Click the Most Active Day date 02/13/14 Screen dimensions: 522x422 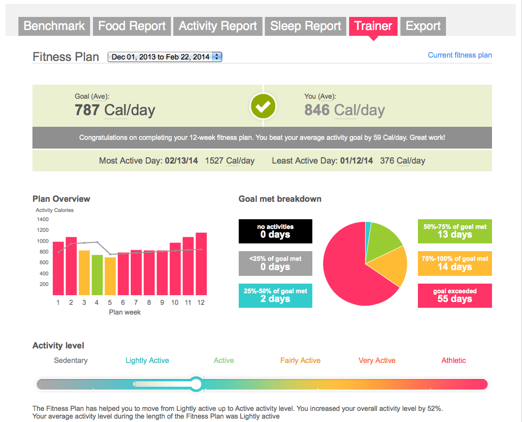(182, 161)
